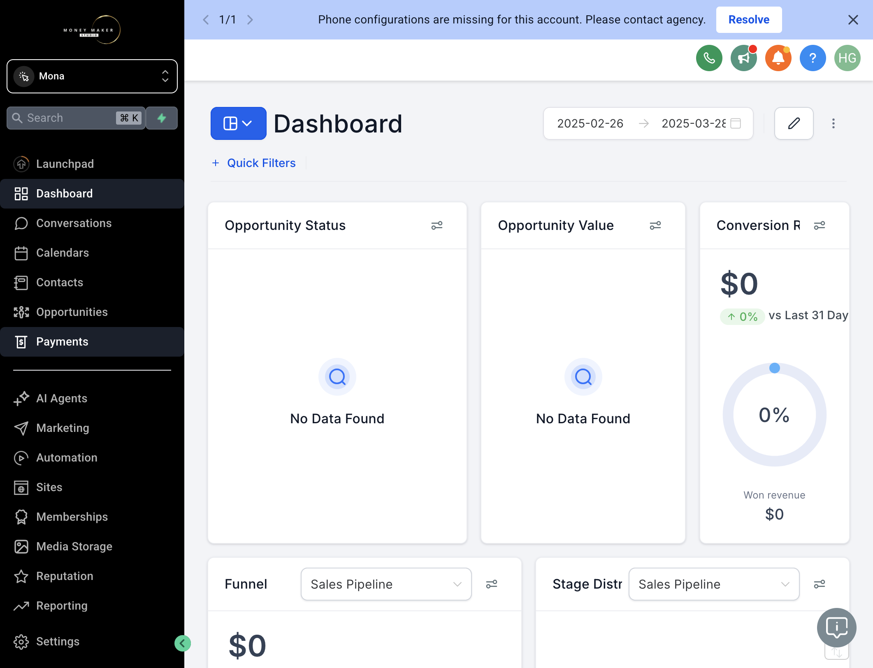The image size is (873, 668).
Task: Open Opportunity Value widget filter settings
Action: (x=655, y=225)
